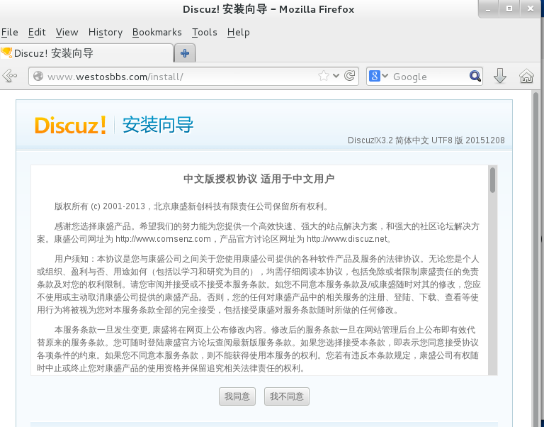Click the Discuz! tab favicon
The height and width of the screenshot is (427, 544).
[x=6, y=52]
